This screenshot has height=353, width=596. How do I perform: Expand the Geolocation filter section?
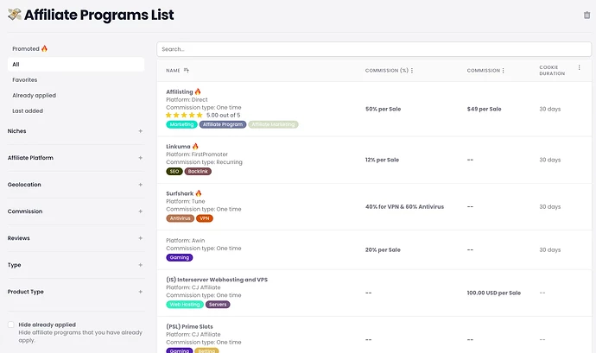pyautogui.click(x=140, y=185)
